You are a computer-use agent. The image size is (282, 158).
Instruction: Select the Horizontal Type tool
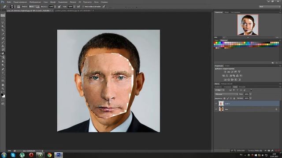point(3,73)
